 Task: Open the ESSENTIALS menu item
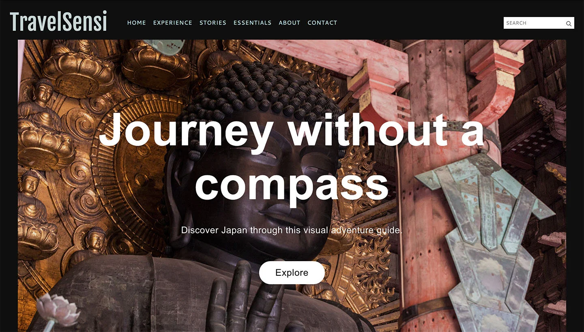[253, 23]
